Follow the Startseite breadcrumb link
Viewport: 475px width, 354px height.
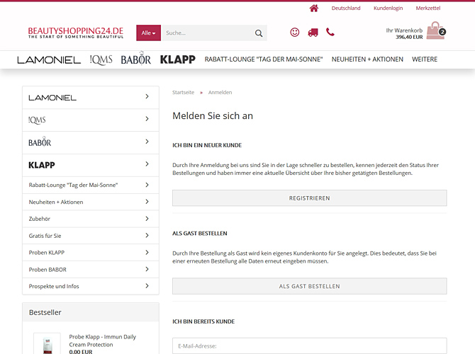[184, 92]
